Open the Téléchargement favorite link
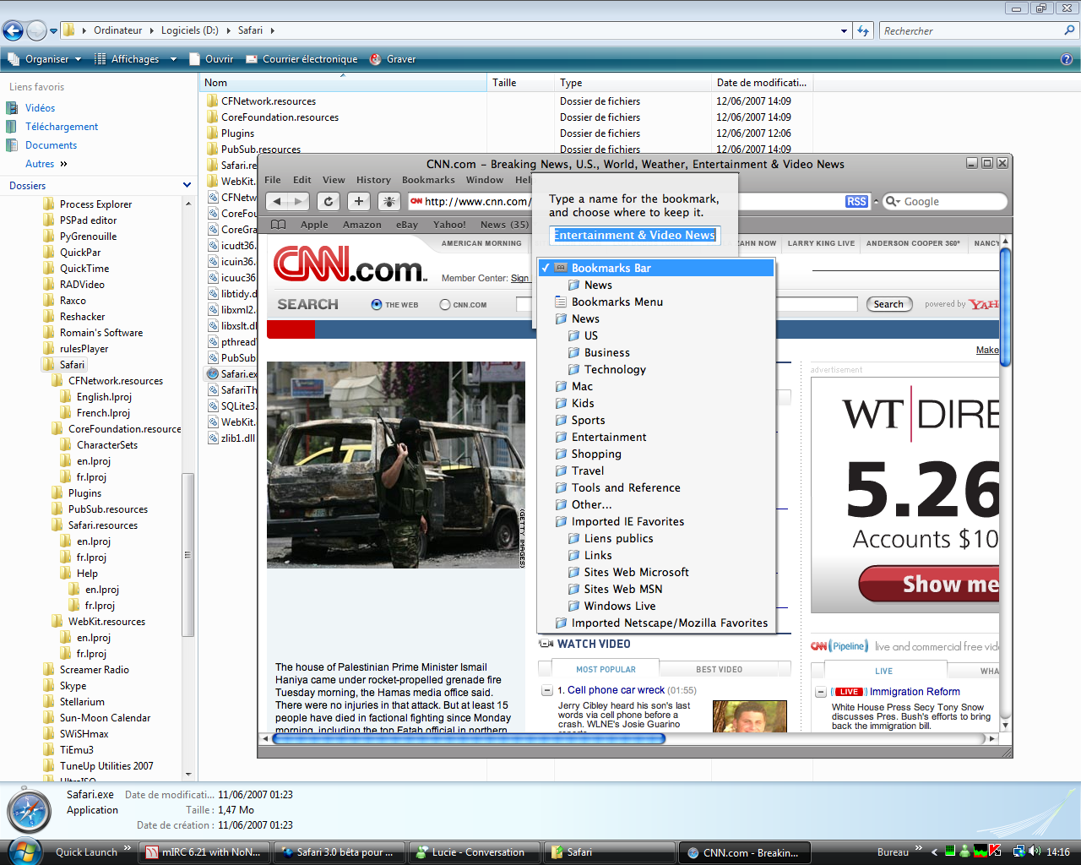Image resolution: width=1081 pixels, height=865 pixels. pyautogui.click(x=62, y=127)
